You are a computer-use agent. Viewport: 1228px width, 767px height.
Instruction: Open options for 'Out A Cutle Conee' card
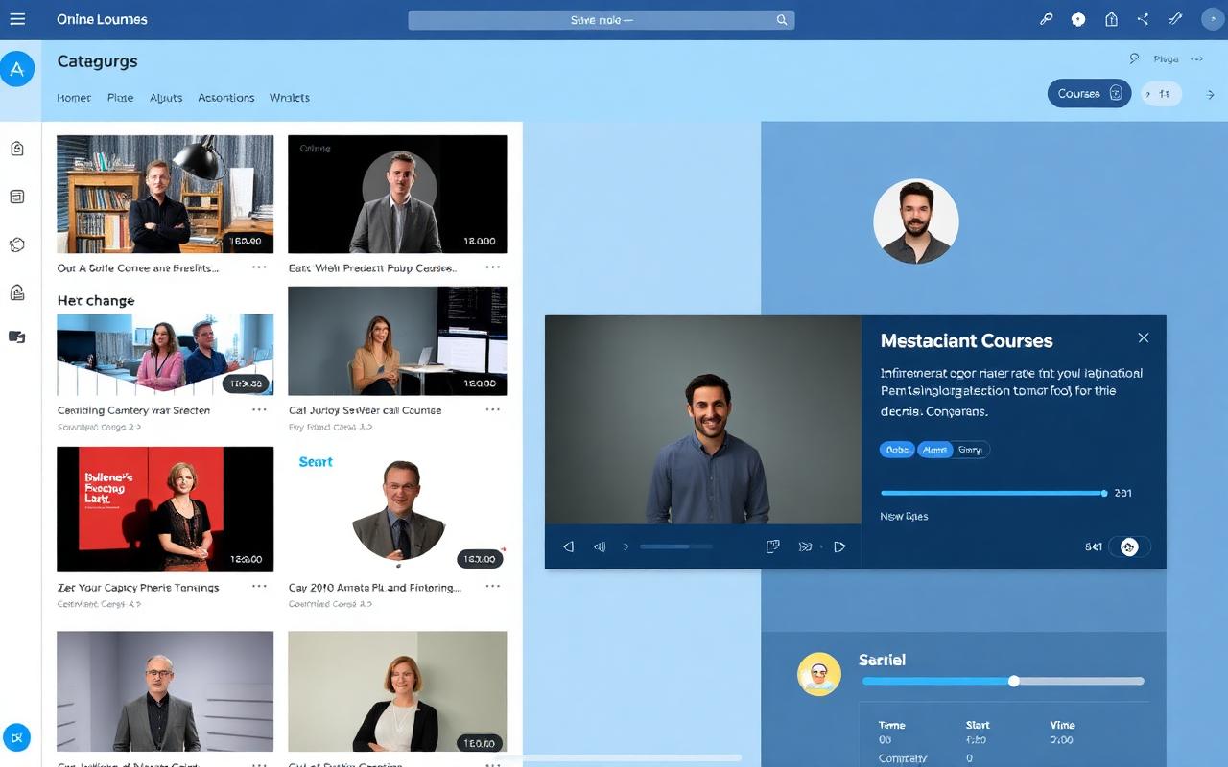259,267
